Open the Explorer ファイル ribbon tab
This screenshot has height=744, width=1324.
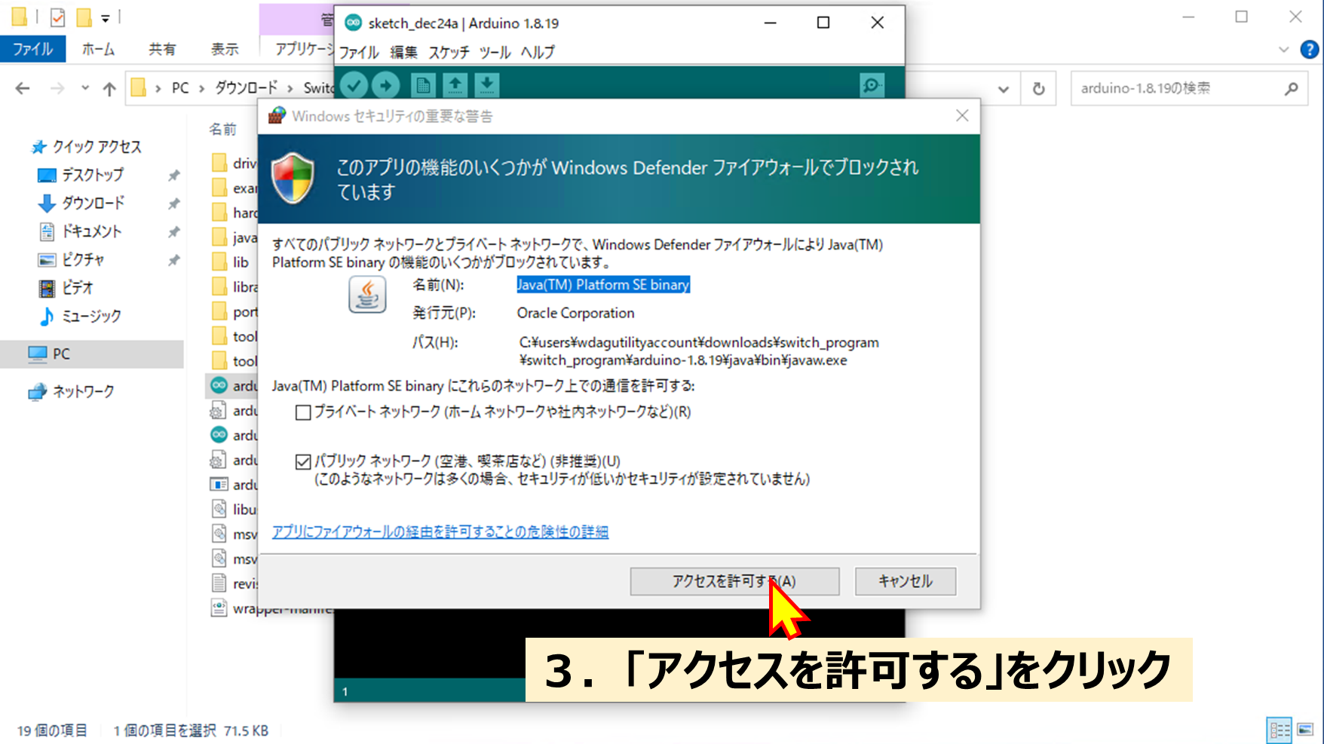pyautogui.click(x=32, y=50)
